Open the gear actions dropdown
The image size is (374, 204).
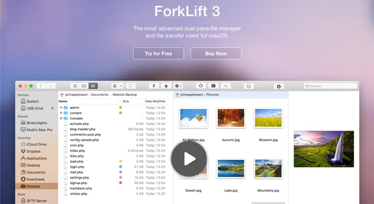pyautogui.click(x=178, y=86)
